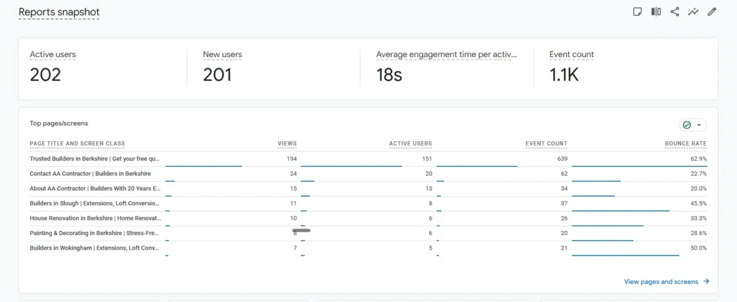The height and width of the screenshot is (302, 737).
Task: Click the 194 views value
Action: 291,159
